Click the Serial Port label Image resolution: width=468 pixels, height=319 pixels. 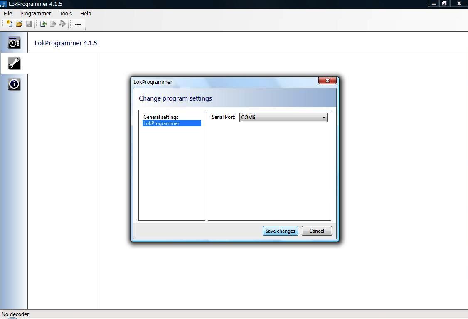coord(224,117)
